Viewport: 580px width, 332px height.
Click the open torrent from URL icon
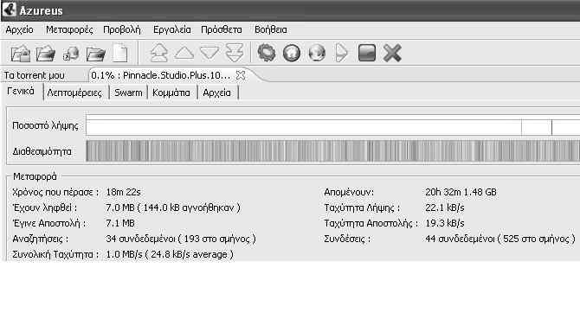(71, 54)
